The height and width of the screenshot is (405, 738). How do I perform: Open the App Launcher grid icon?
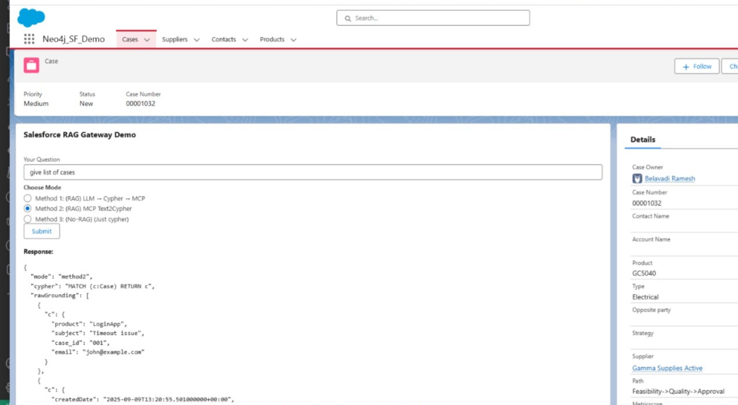(29, 39)
